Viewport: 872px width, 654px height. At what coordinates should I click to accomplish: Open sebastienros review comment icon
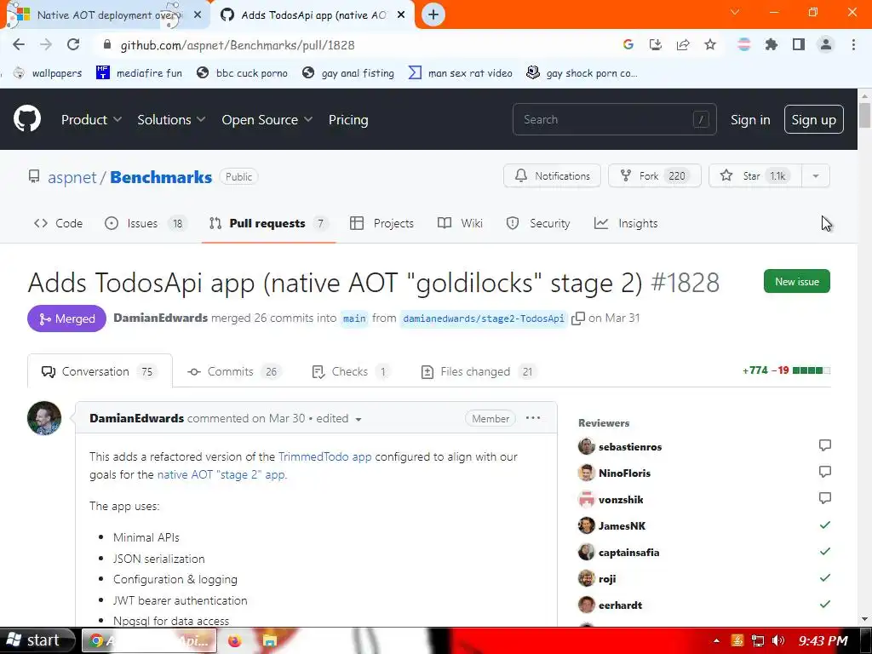click(824, 445)
